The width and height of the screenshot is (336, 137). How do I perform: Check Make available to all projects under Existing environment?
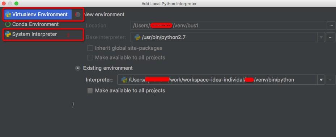(x=90, y=91)
